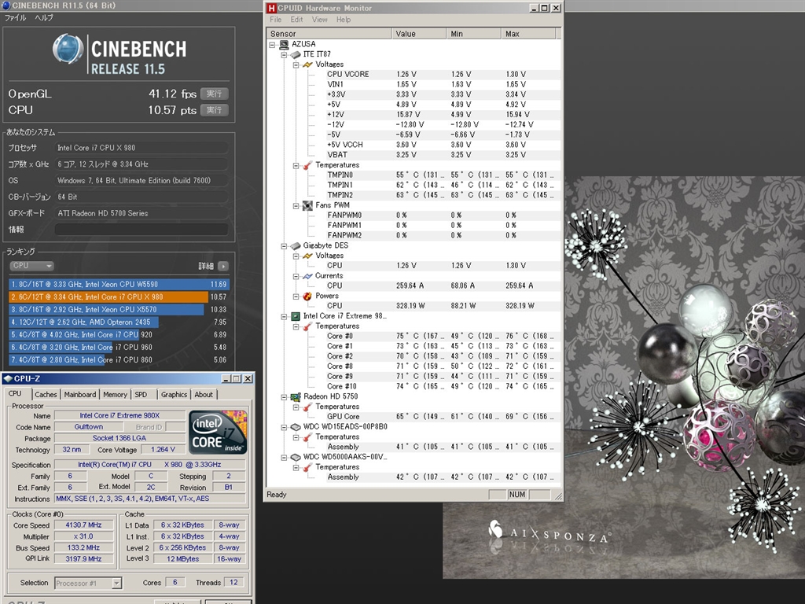Image resolution: width=805 pixels, height=604 pixels.
Task: Click the Radeon HD 5750 graphics card icon
Action: [x=296, y=396]
